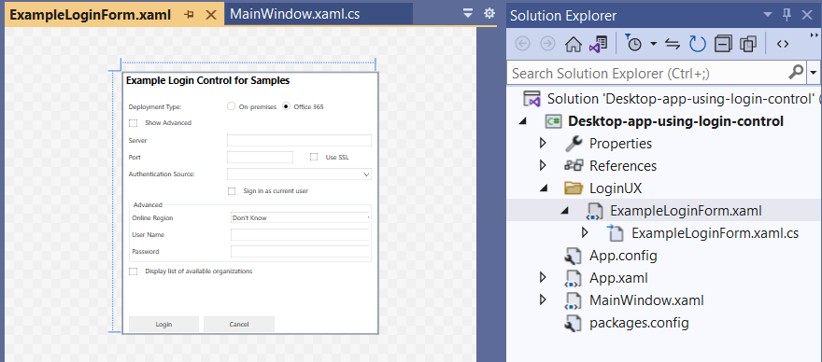Click the Login button
The height and width of the screenshot is (362, 822).
point(163,325)
